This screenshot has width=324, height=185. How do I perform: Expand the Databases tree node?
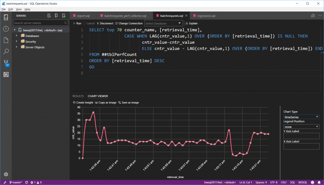(x=17, y=36)
